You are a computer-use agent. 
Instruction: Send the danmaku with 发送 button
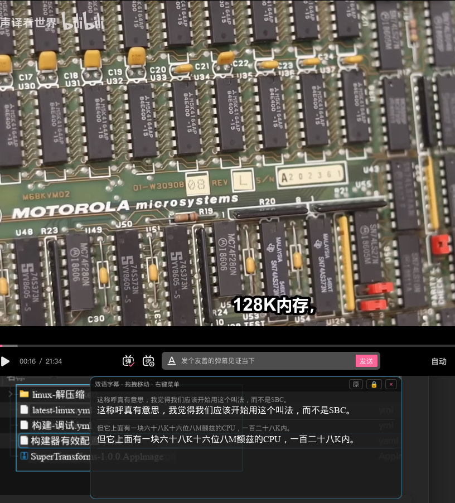(x=366, y=361)
